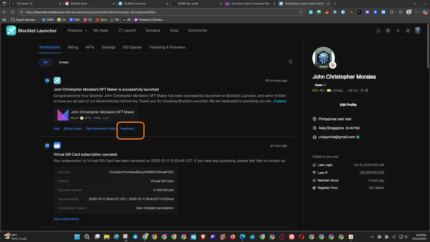Click the Feedback link

click(x=127, y=129)
